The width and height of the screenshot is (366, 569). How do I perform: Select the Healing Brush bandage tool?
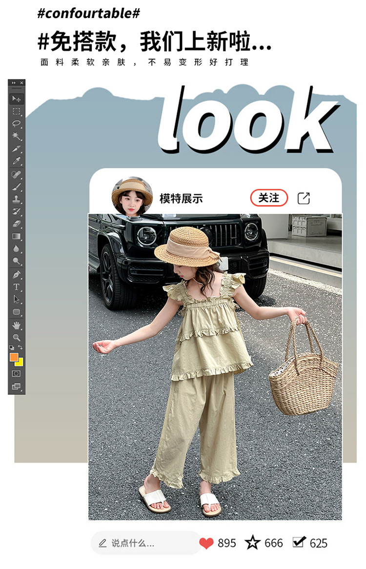(17, 174)
